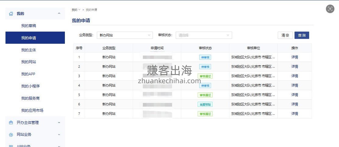Open 我的APP menu entry
This screenshot has width=339, height=147.
coord(28,74)
